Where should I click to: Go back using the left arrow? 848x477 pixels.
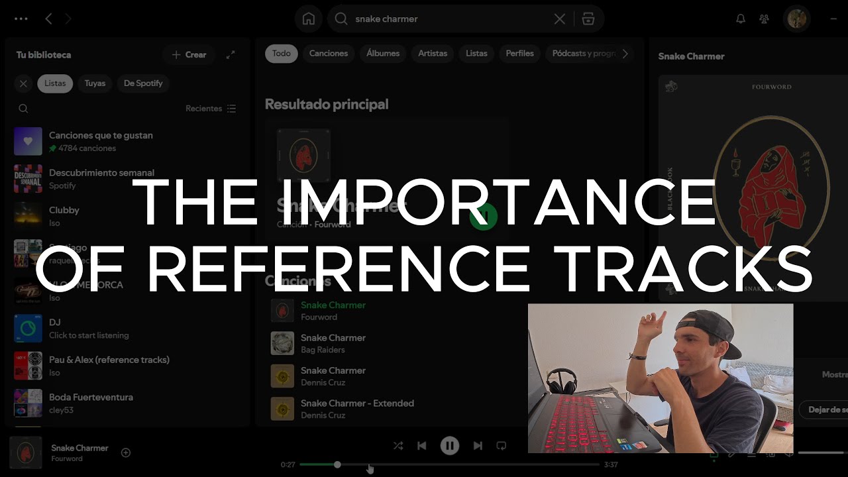48,19
